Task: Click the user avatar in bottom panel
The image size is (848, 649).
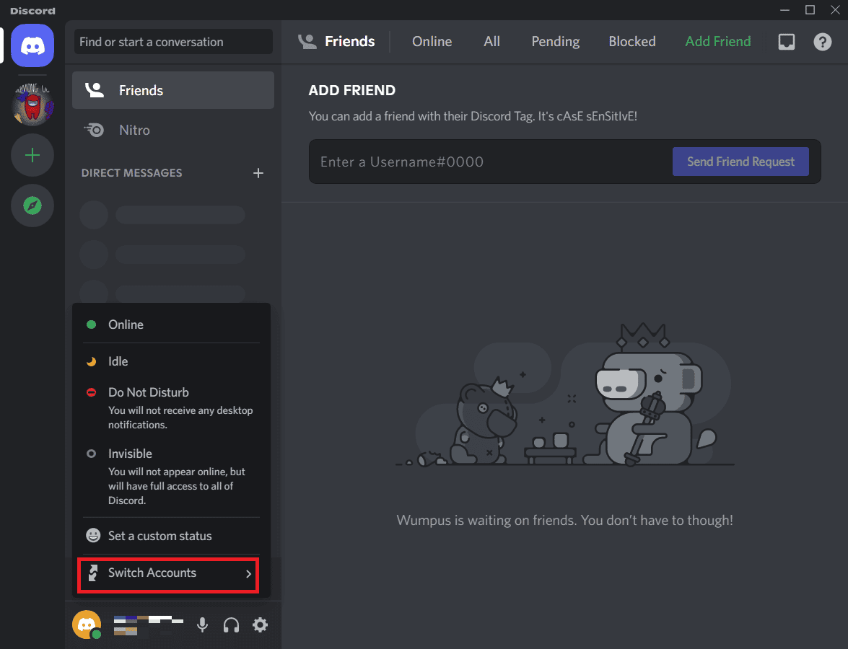Action: [87, 624]
